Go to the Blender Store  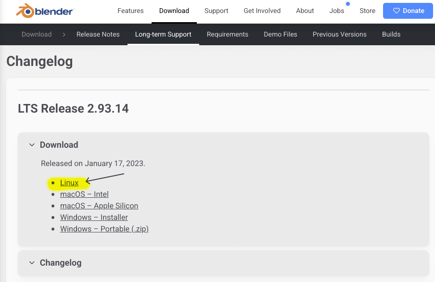click(367, 11)
